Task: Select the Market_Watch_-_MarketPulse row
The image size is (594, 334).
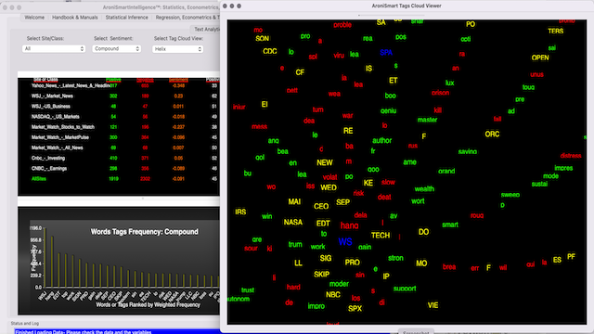Action: point(119,137)
